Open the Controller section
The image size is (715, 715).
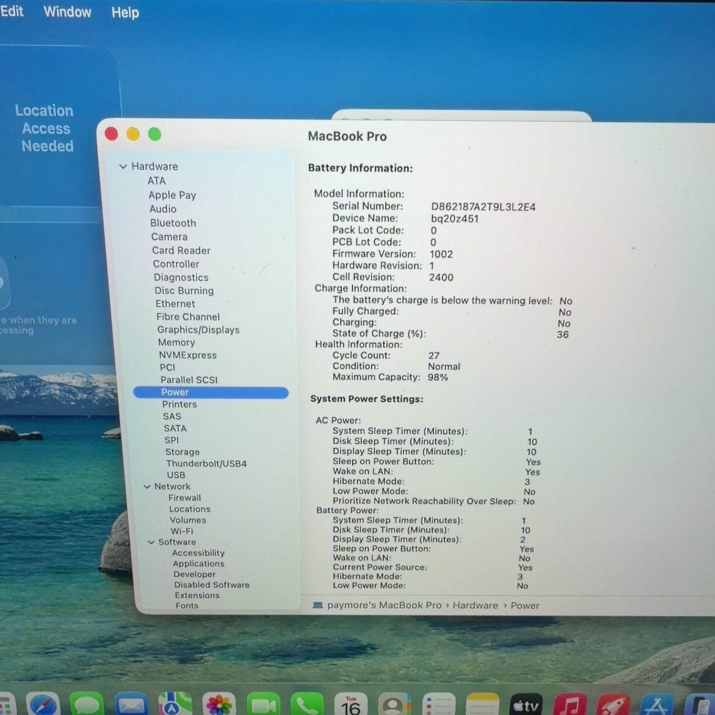click(x=176, y=264)
